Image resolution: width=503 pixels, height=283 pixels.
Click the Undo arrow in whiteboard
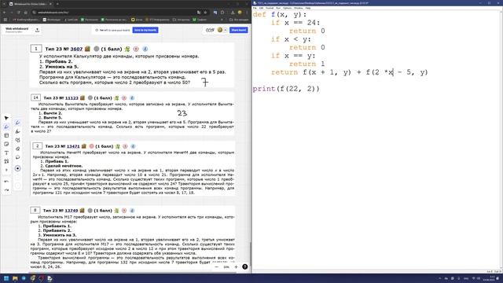click(x=6, y=182)
